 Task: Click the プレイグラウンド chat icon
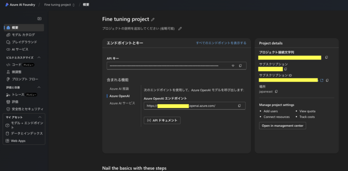pos(8,42)
